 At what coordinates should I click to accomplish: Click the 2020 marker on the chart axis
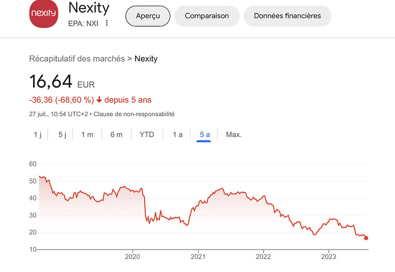(x=132, y=257)
